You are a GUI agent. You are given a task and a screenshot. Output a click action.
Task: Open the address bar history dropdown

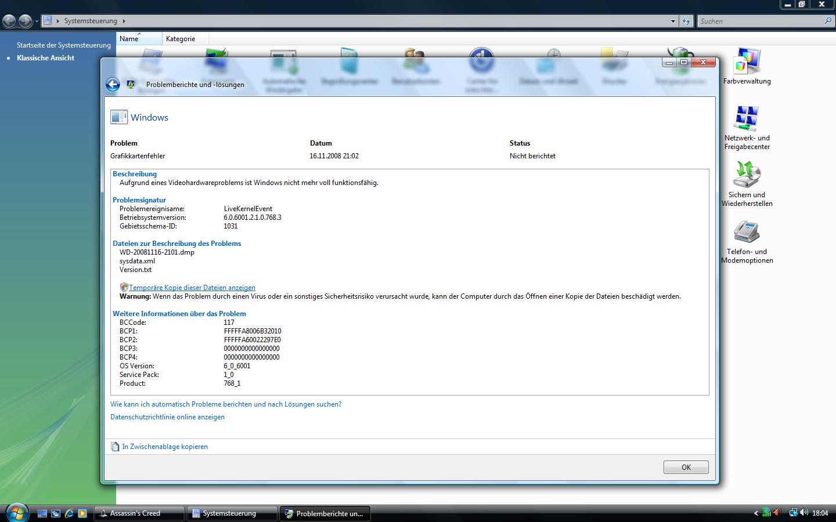pos(673,21)
